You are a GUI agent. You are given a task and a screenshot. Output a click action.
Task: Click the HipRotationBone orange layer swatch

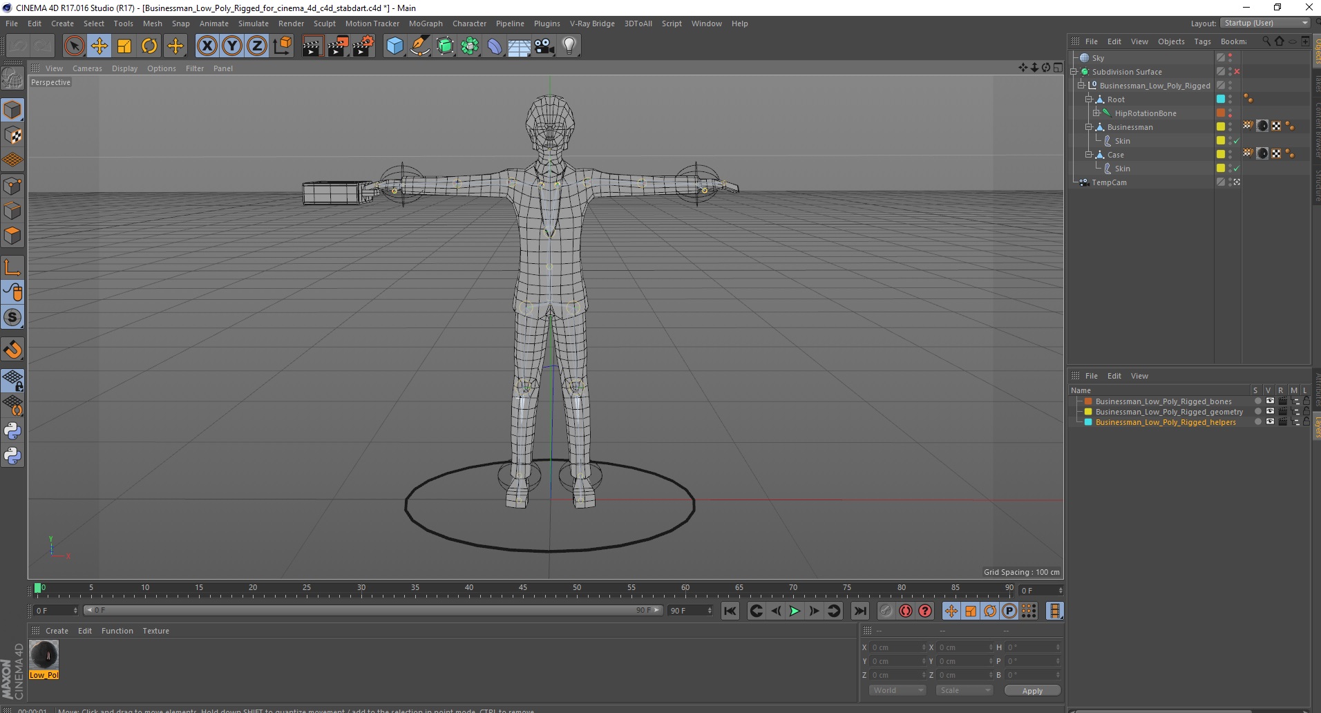pyautogui.click(x=1221, y=113)
